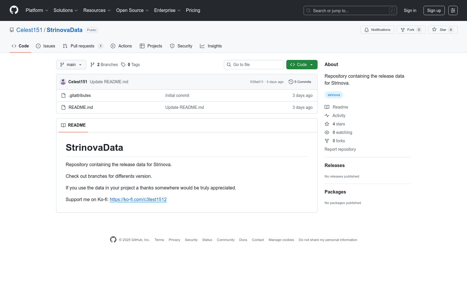View the 2 Branches list

pos(104,65)
